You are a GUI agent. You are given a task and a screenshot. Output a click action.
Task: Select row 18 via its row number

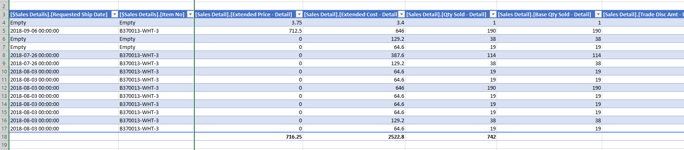pyautogui.click(x=4, y=137)
